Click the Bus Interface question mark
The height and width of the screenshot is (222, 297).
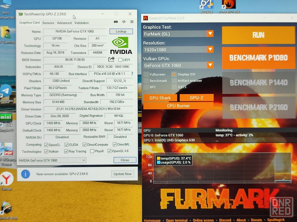point(132,74)
